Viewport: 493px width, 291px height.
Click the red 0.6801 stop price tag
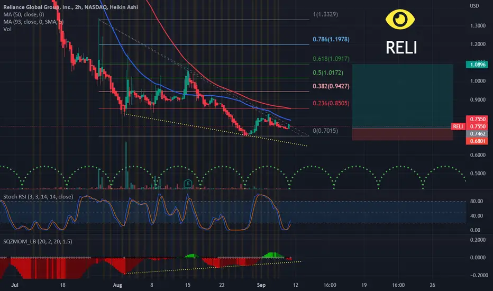point(477,141)
